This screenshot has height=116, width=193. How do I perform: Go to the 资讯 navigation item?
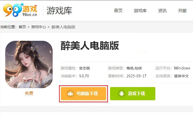tap(162, 11)
